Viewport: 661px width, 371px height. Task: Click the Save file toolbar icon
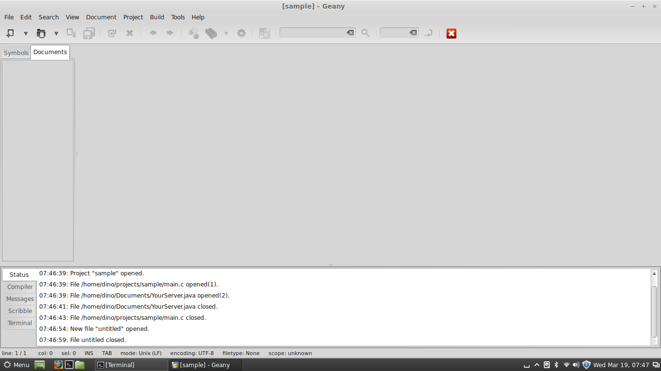[x=71, y=33]
